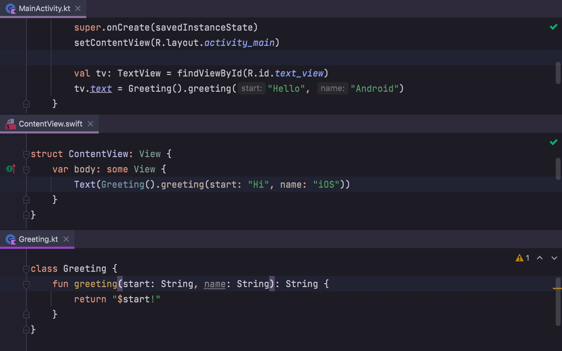This screenshot has width=562, height=351.
Task: Click fold end marker closing struct ContentView
Action: pos(26,215)
